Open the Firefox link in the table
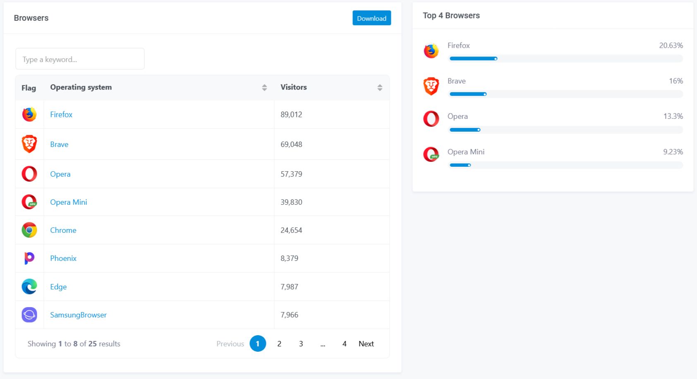 coord(61,114)
